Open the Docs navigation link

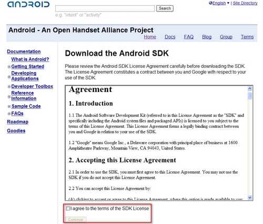(170, 37)
